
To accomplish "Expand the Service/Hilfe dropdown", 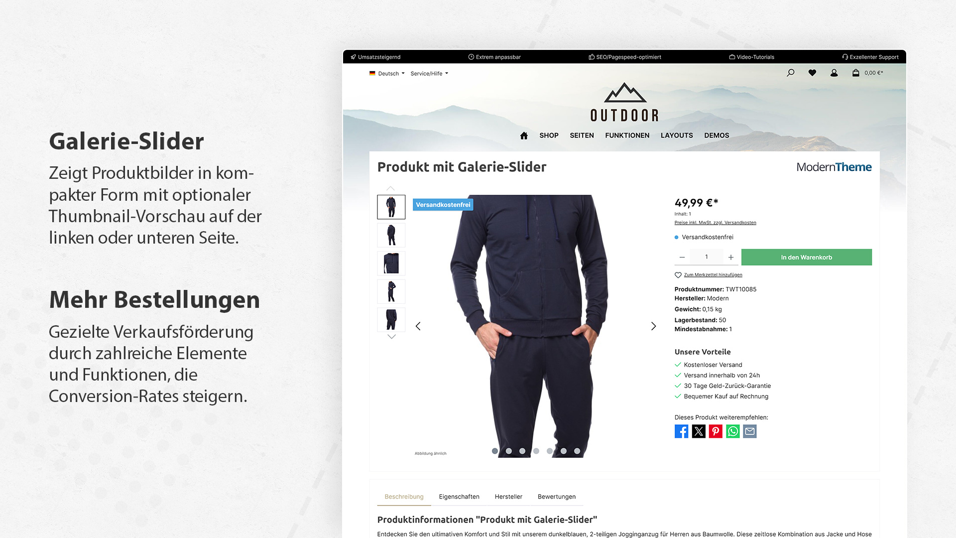I will (x=429, y=73).
